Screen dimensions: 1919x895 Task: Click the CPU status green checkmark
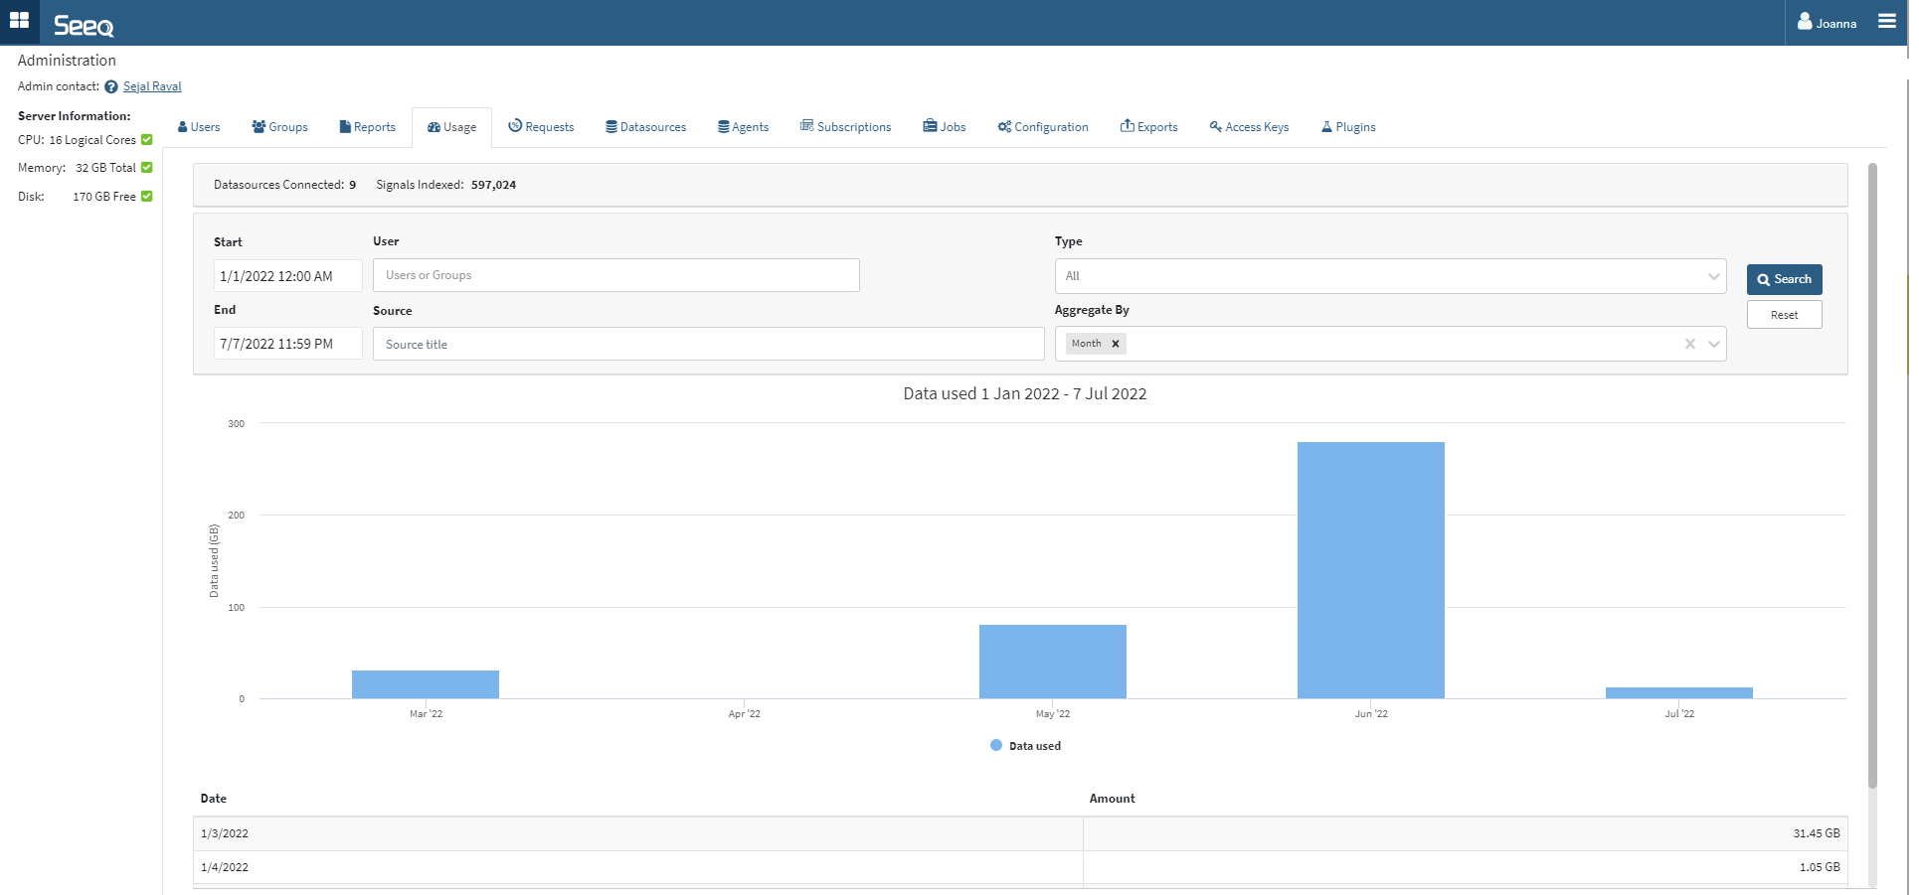tap(147, 140)
